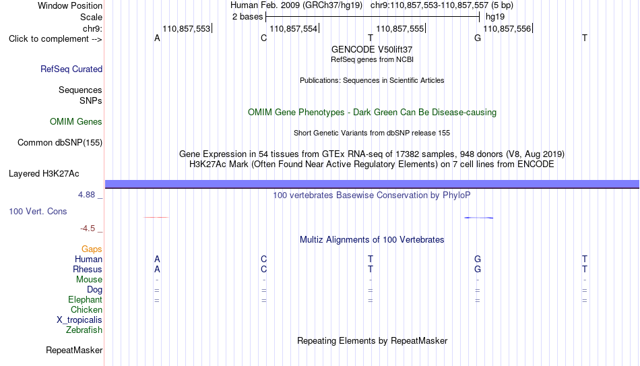Select the Rhesus species row label

click(88, 269)
